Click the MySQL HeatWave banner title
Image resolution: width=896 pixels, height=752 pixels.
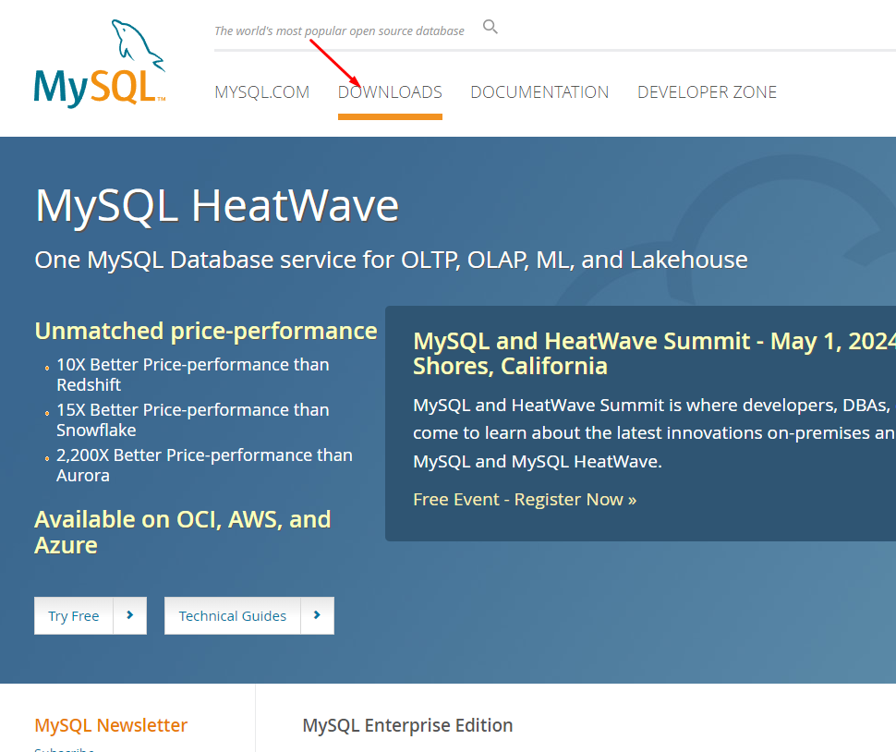217,205
